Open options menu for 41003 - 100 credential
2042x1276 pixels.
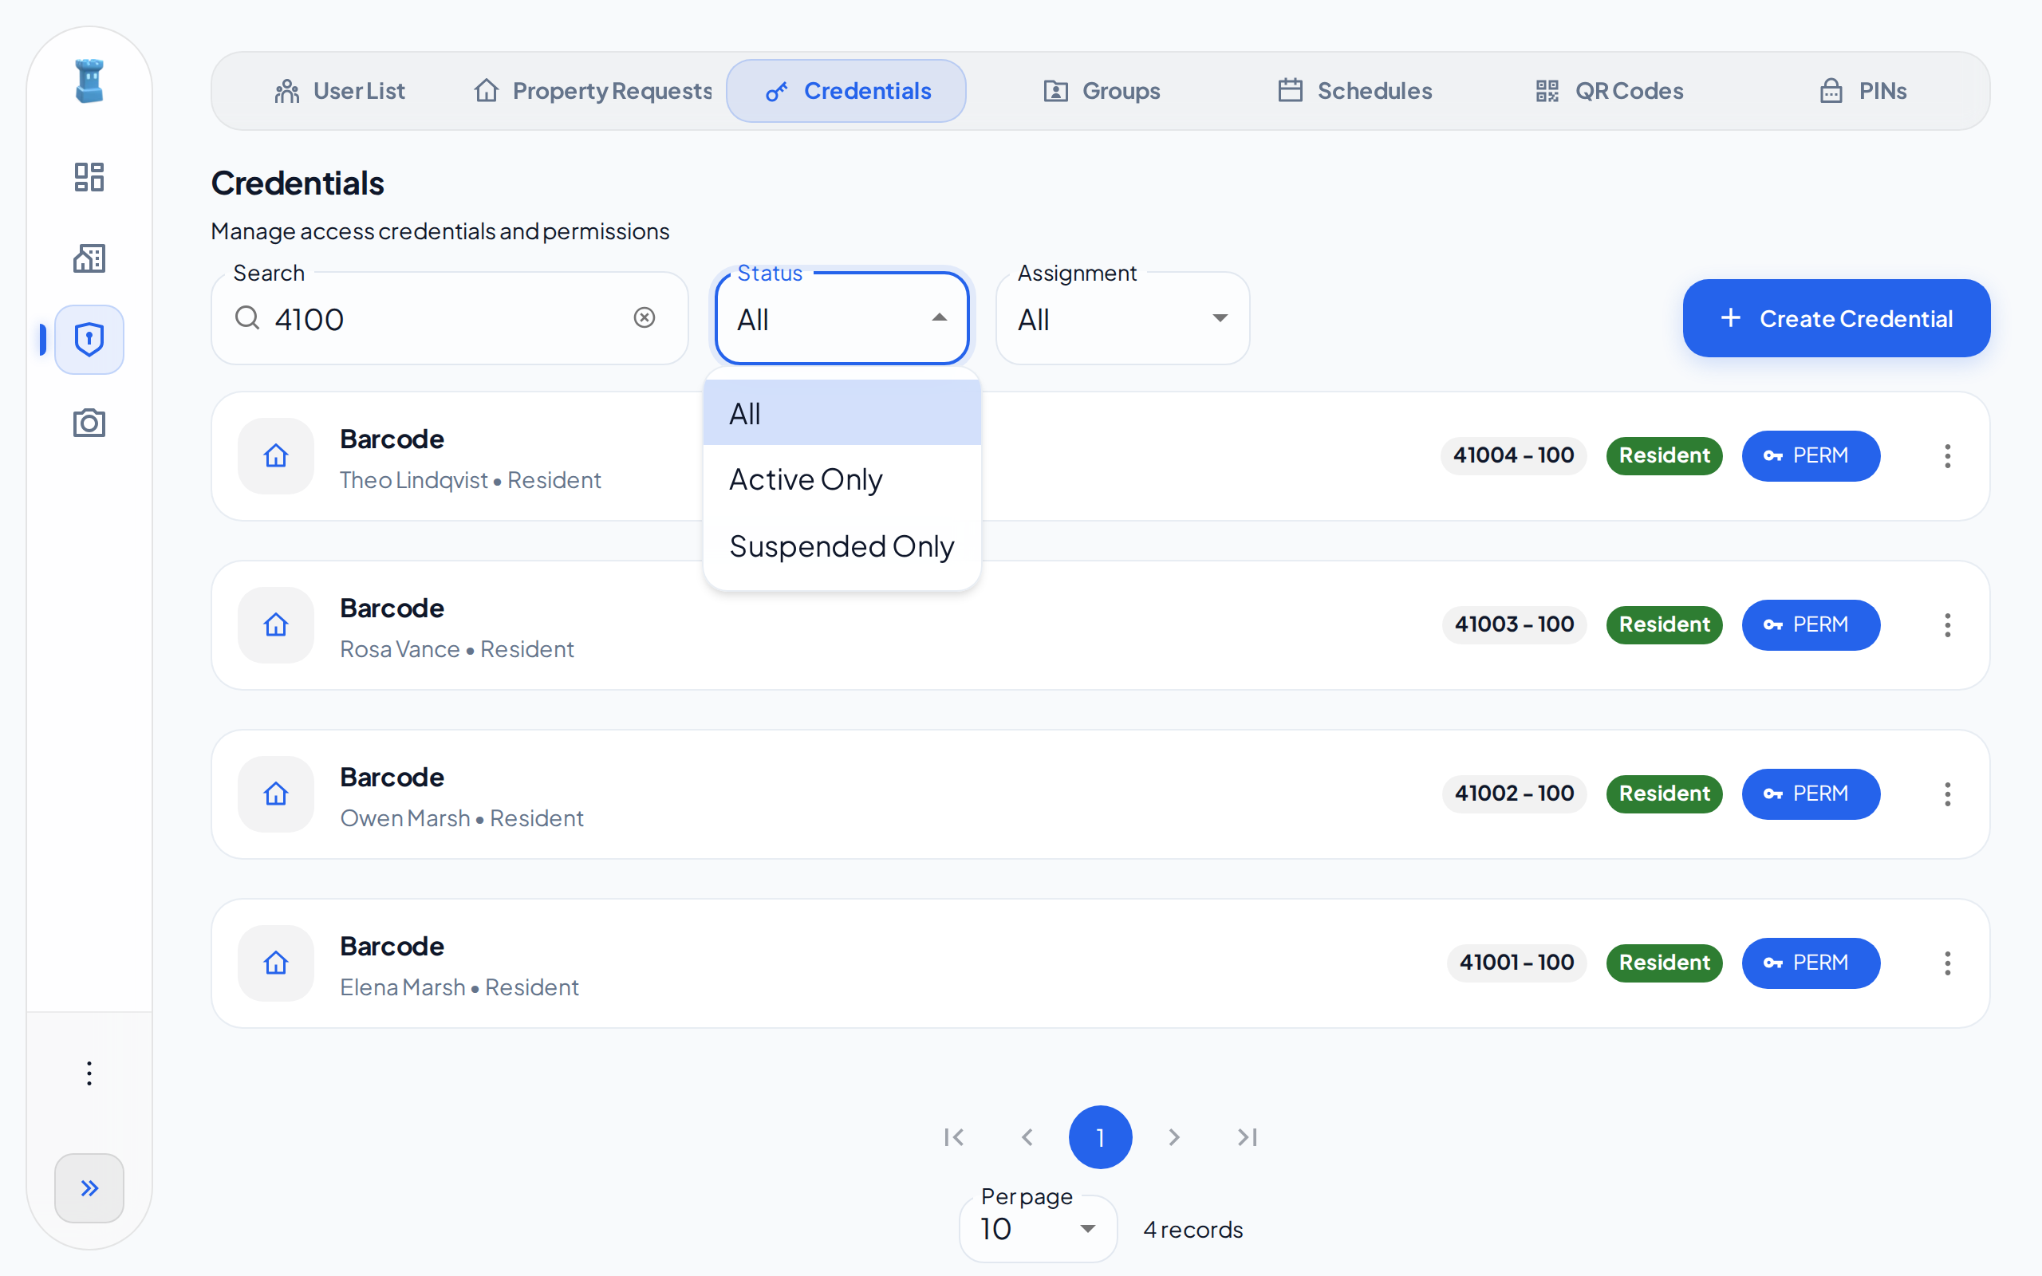(x=1948, y=625)
